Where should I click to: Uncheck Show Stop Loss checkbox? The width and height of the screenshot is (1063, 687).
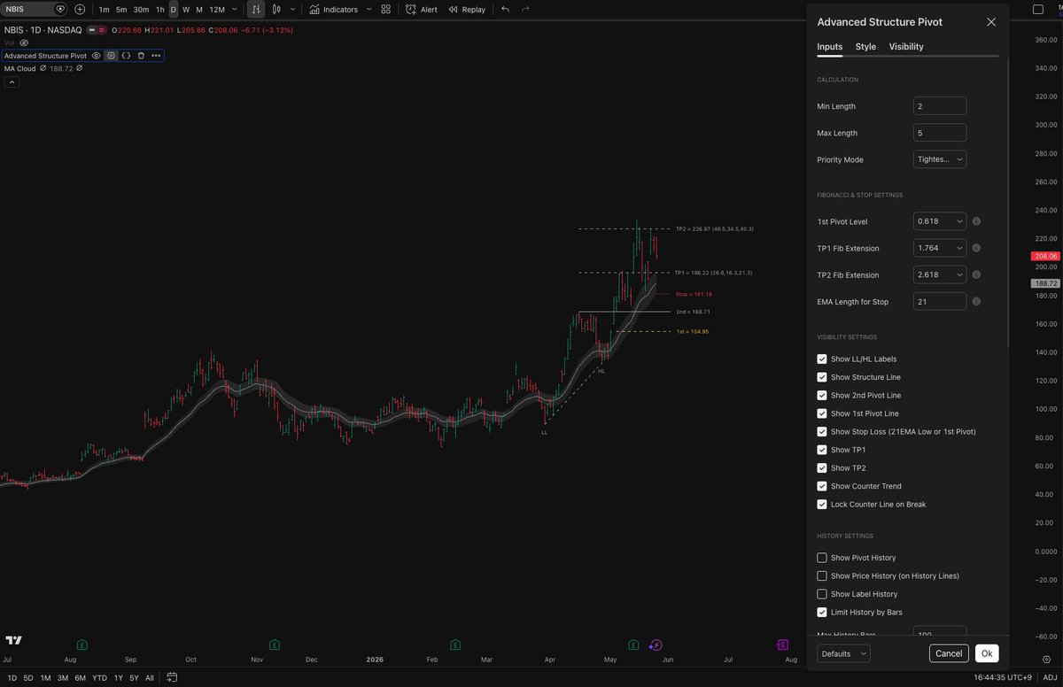[x=821, y=432]
